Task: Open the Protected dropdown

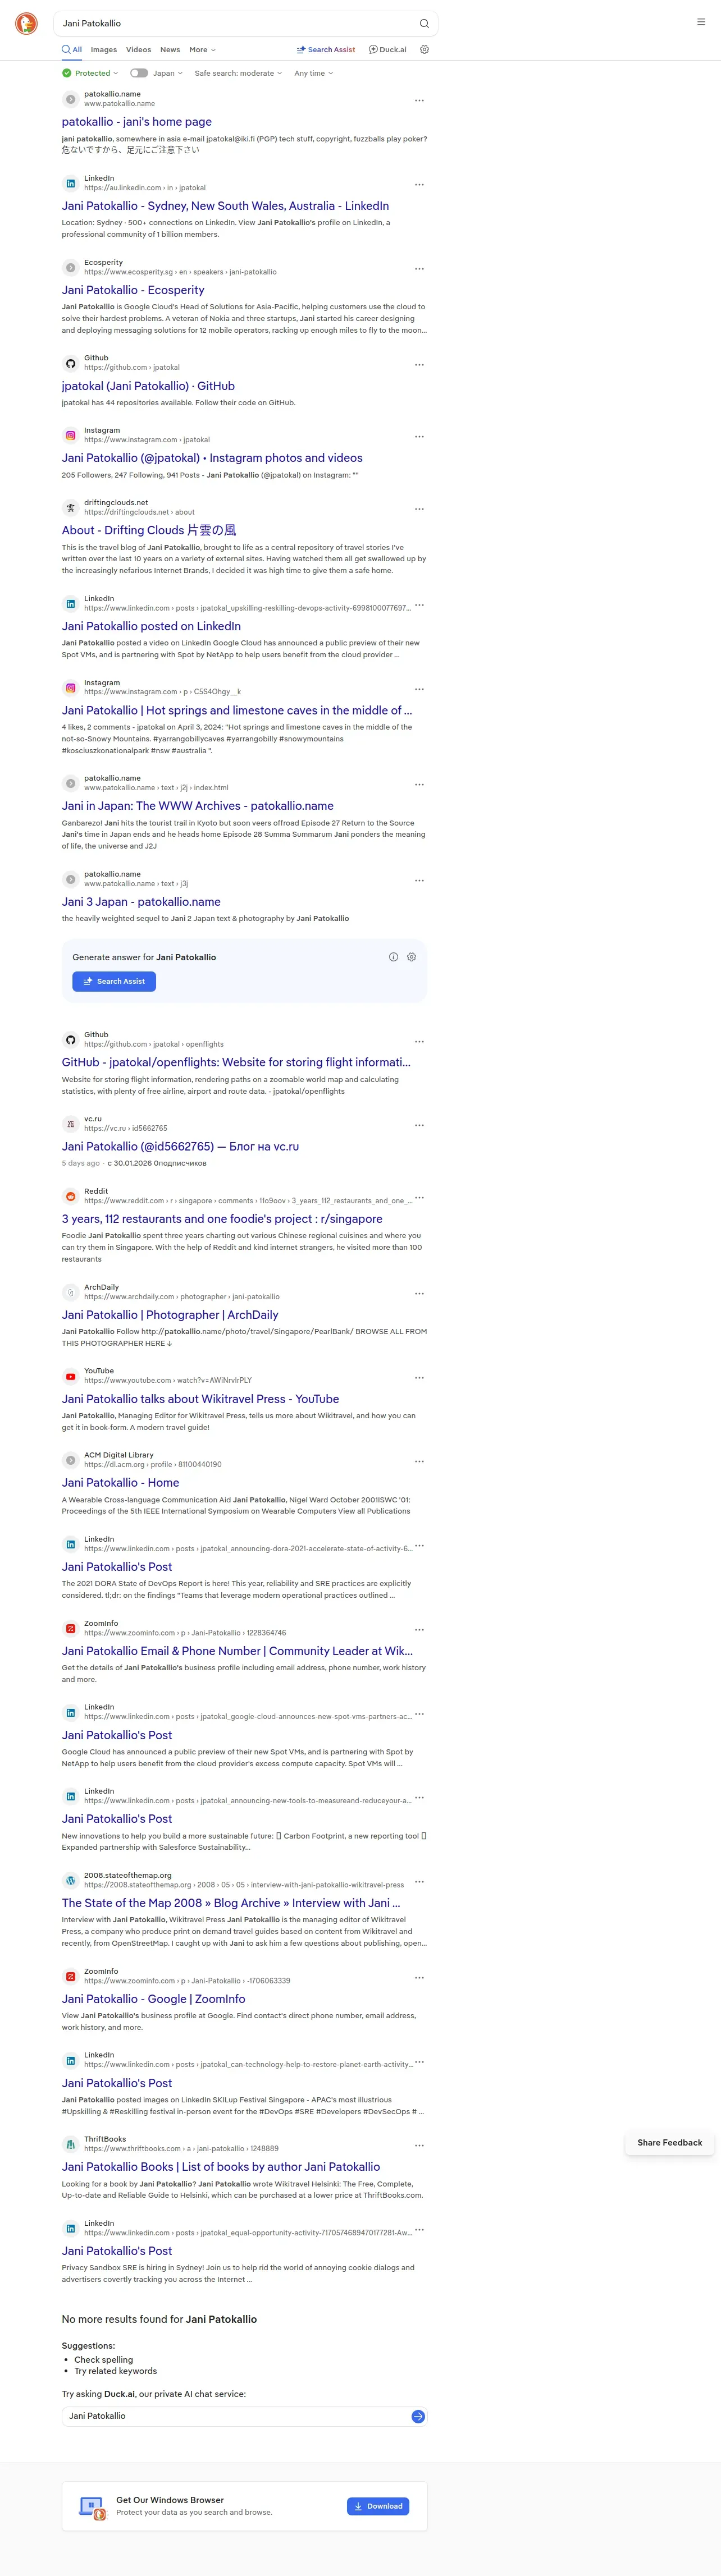Action: 90,73
